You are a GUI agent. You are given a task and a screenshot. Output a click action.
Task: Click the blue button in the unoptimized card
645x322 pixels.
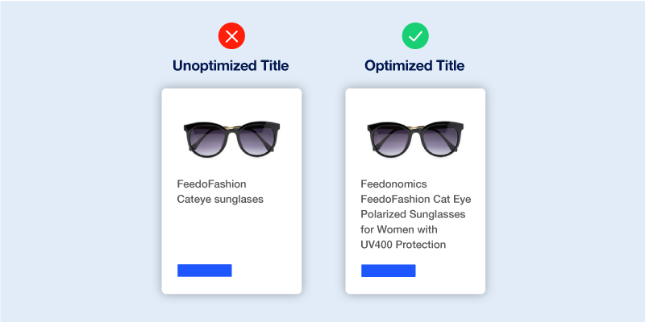[x=205, y=270]
